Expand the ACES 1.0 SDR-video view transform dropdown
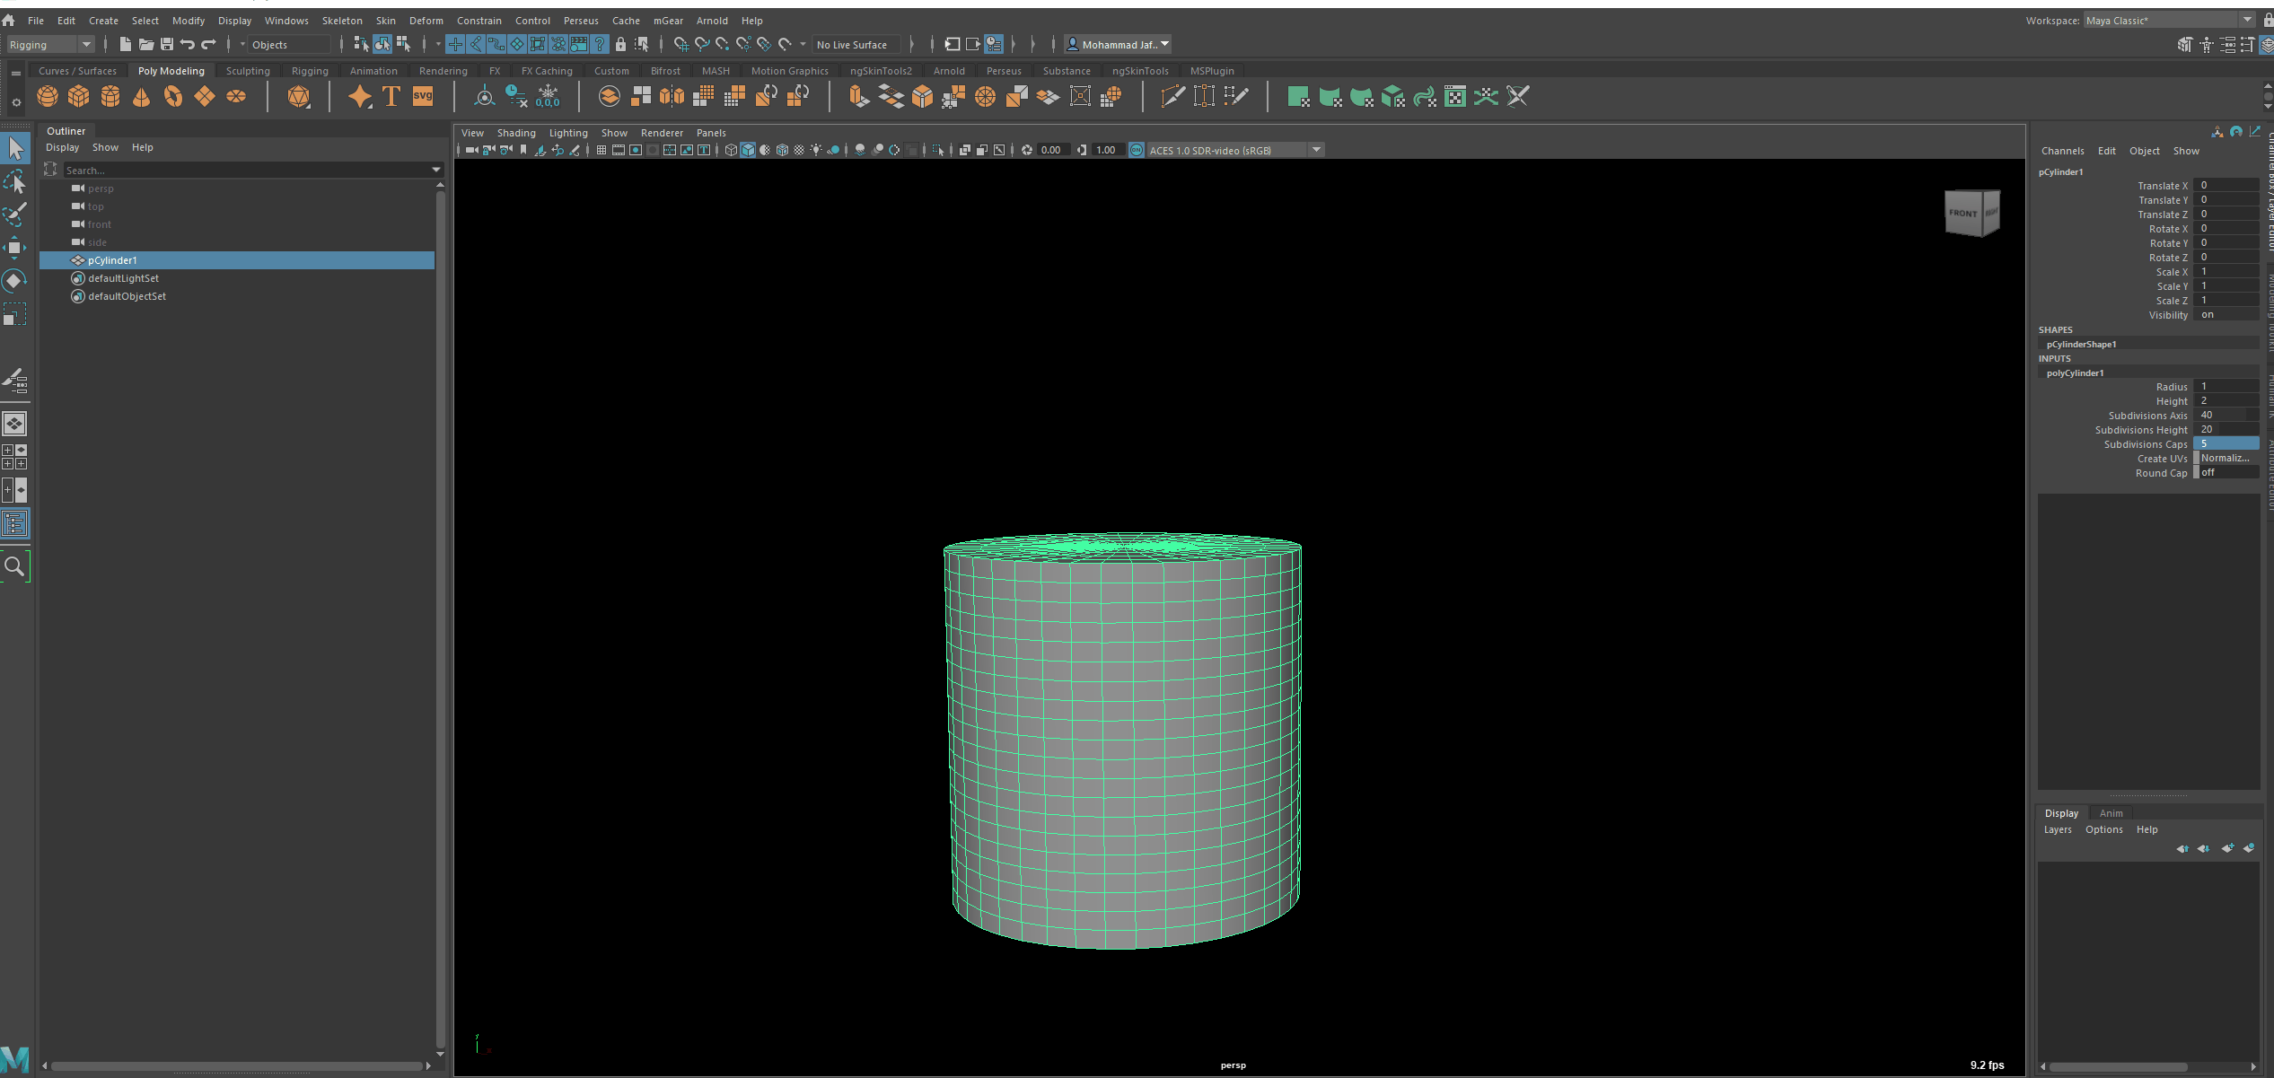2274x1078 pixels. click(1316, 150)
